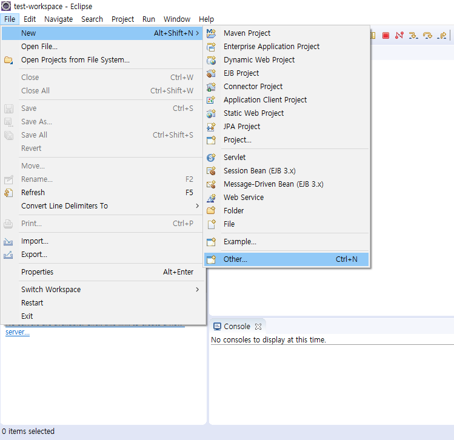Expand the New submenu arrow

click(198, 33)
